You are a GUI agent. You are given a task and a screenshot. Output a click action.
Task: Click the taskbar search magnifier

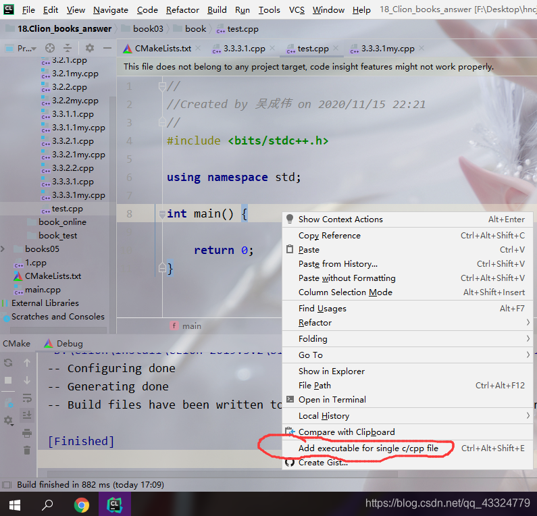point(47,505)
